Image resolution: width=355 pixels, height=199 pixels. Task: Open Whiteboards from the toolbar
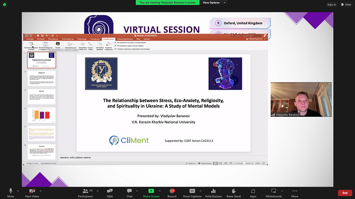point(273,191)
